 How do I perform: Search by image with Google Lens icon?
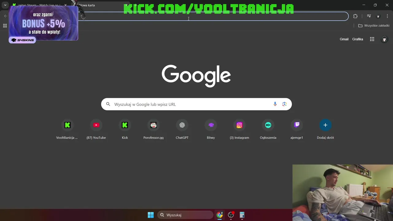click(x=284, y=104)
